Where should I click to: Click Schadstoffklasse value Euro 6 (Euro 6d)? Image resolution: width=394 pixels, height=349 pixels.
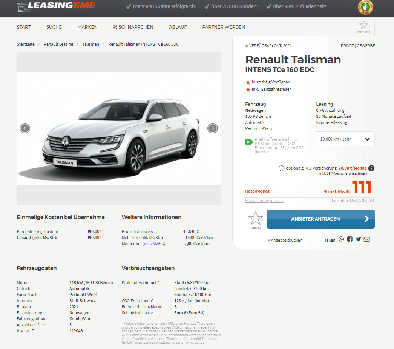(x=189, y=313)
